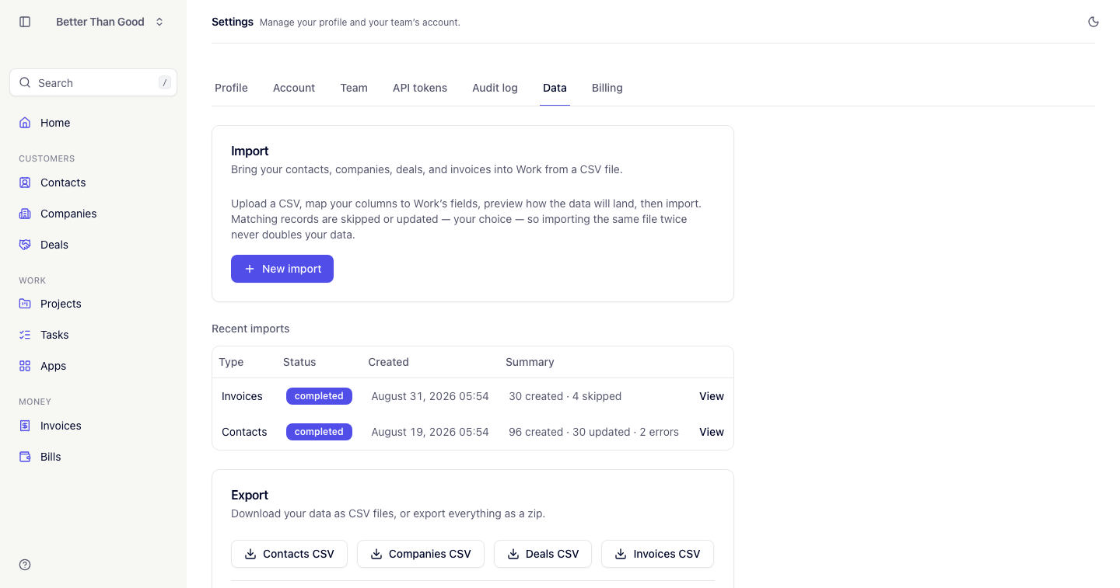This screenshot has height=588, width=1120.
Task: Click the download icon on Contacts CSV
Action: click(x=250, y=554)
